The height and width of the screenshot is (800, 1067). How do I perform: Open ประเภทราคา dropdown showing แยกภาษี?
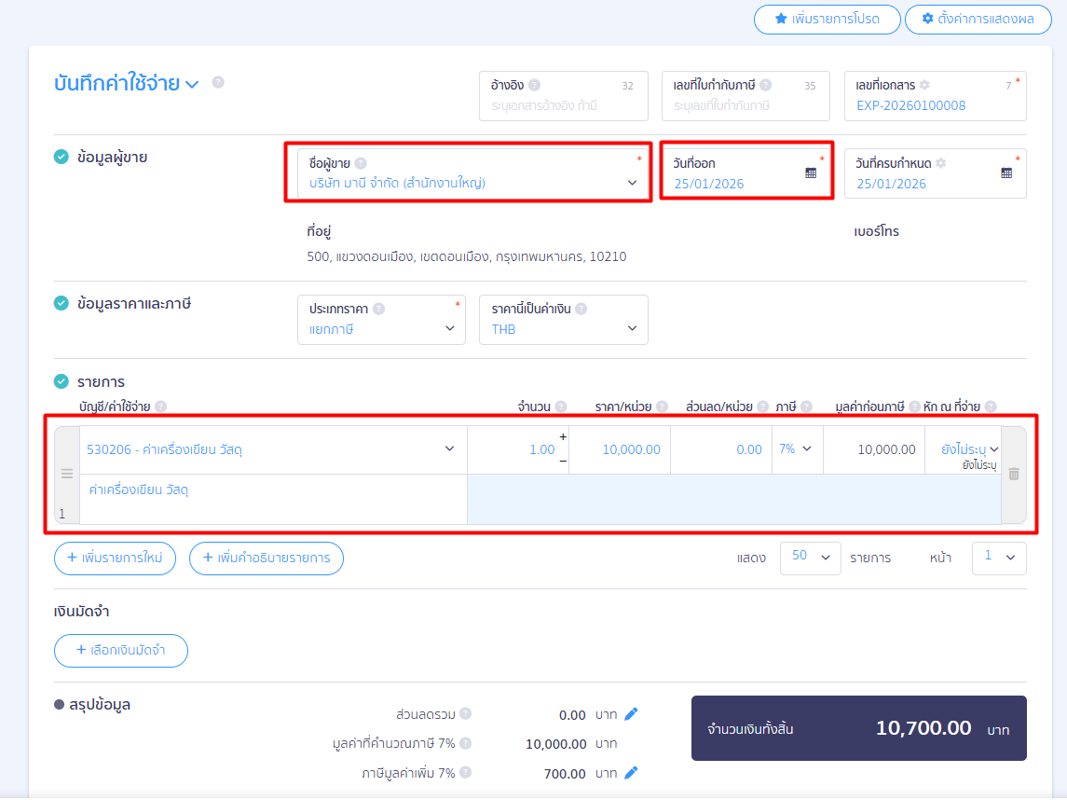[381, 319]
